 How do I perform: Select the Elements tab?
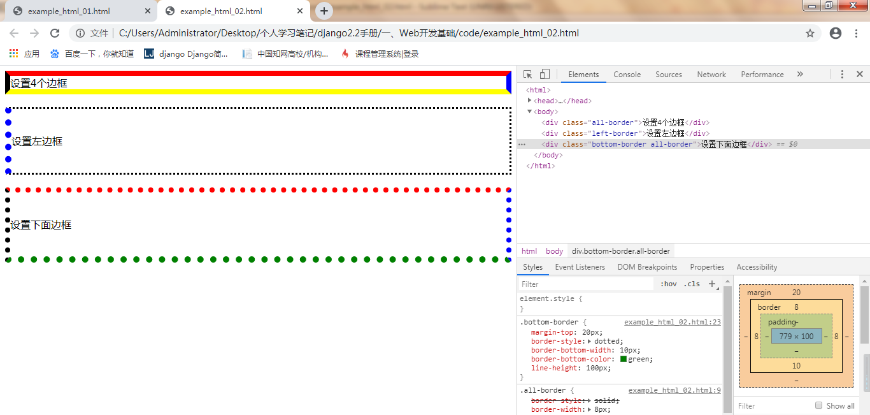(x=583, y=75)
